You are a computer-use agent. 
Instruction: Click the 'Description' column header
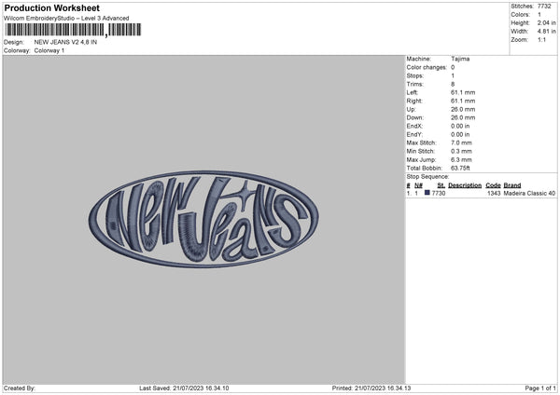[465, 185]
